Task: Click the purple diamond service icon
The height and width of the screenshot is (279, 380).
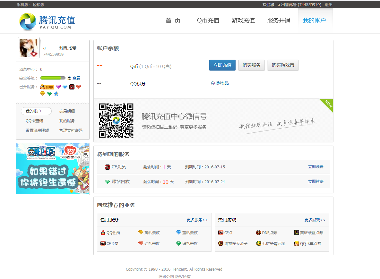Action: click(x=58, y=87)
